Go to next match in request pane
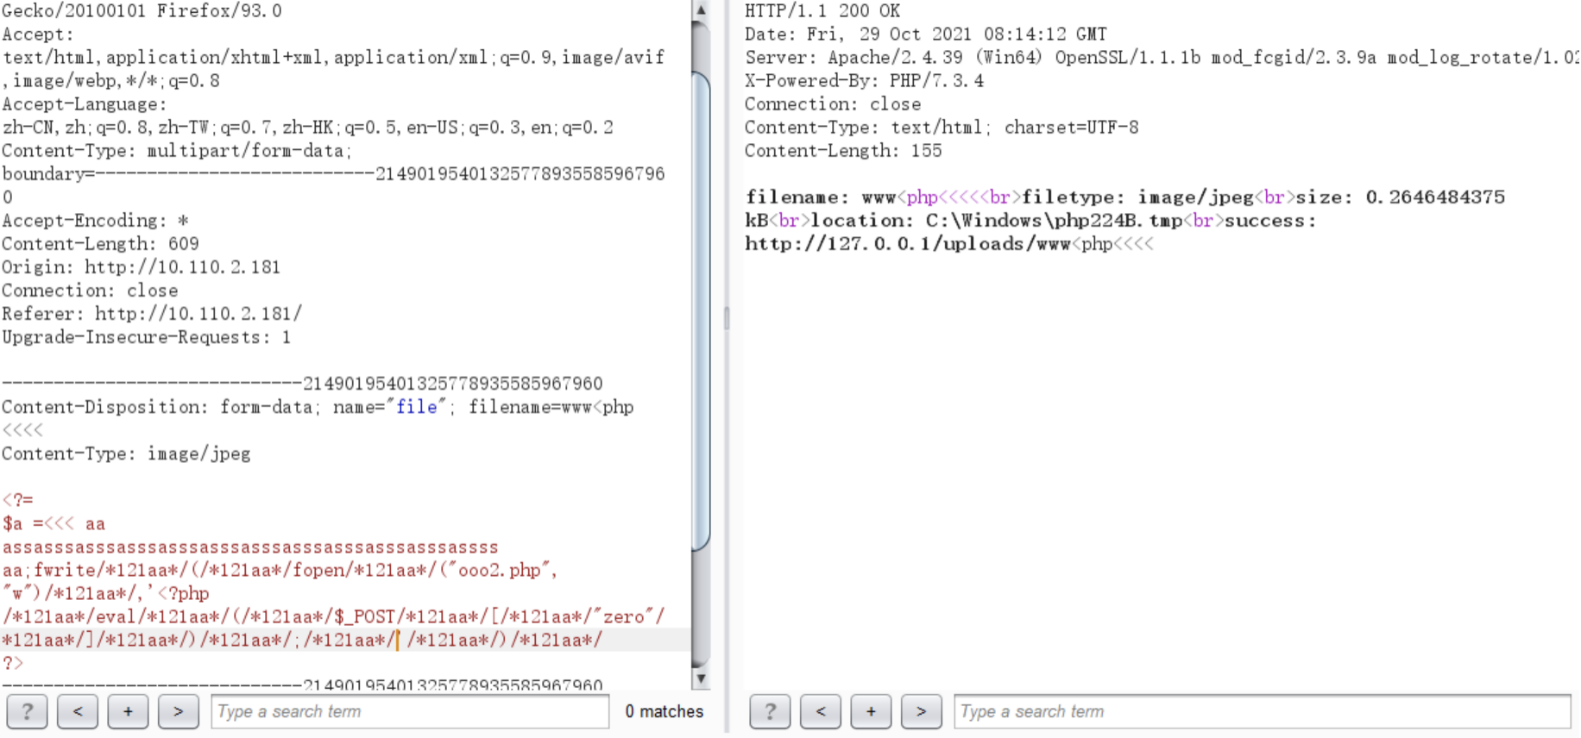This screenshot has height=738, width=1581. click(x=179, y=711)
